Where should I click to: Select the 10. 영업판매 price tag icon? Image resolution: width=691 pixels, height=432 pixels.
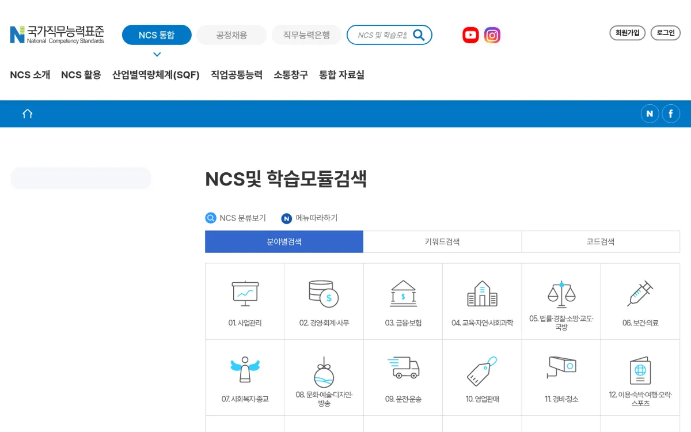point(482,370)
